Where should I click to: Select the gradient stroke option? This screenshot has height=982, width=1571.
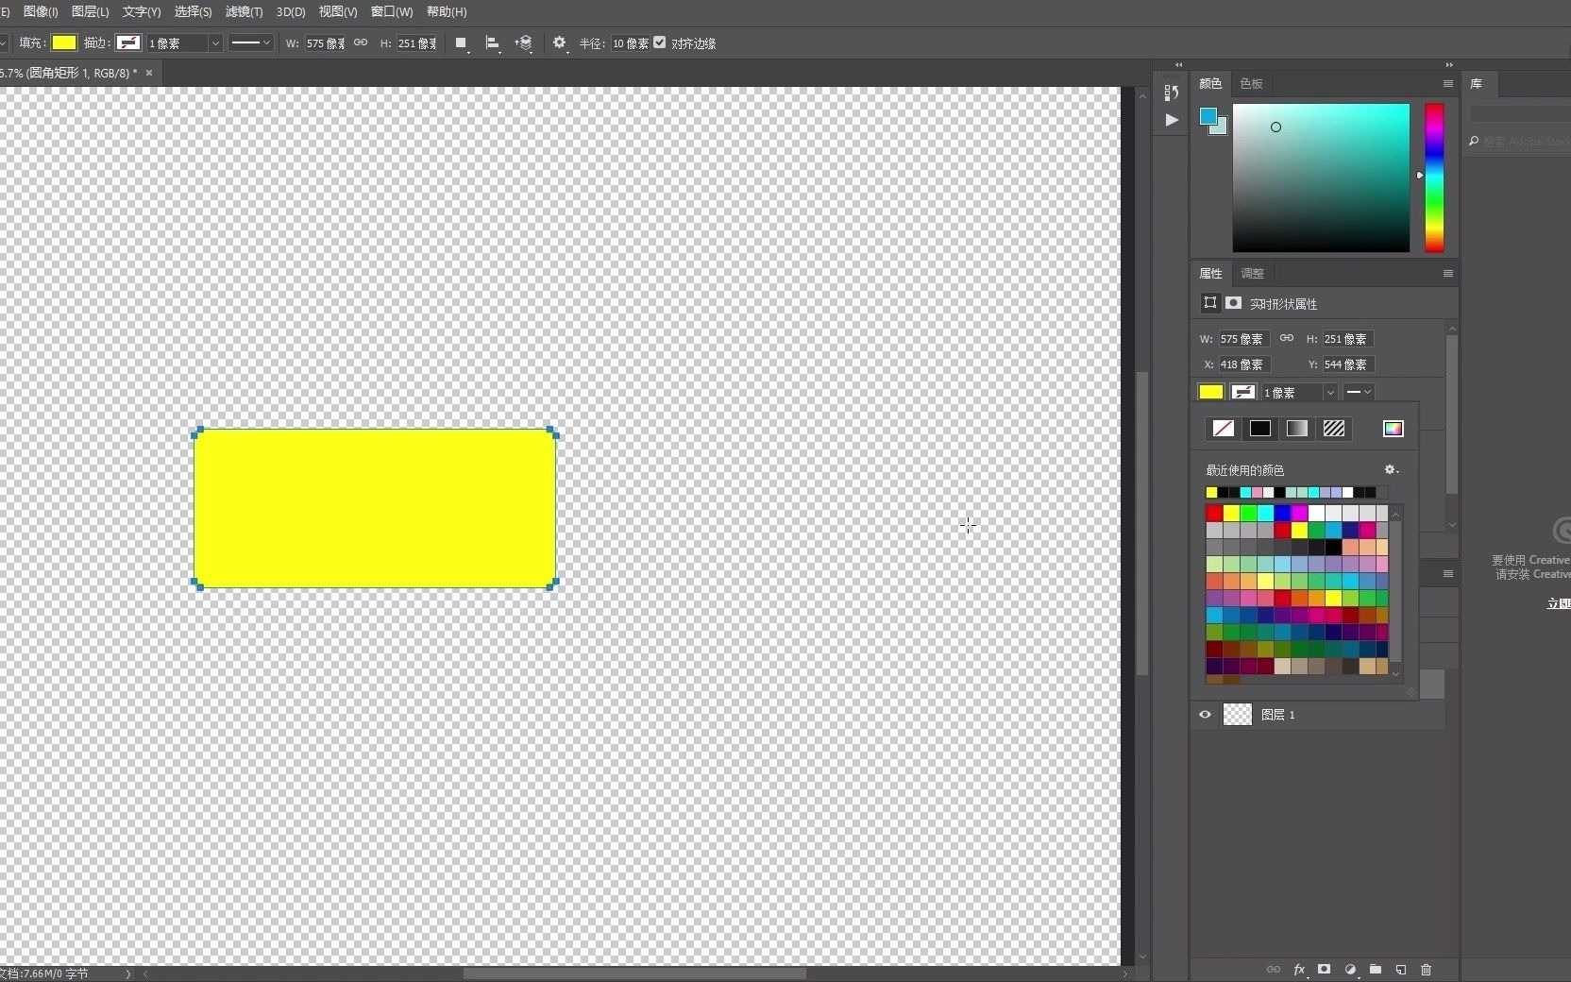pyautogui.click(x=1297, y=429)
